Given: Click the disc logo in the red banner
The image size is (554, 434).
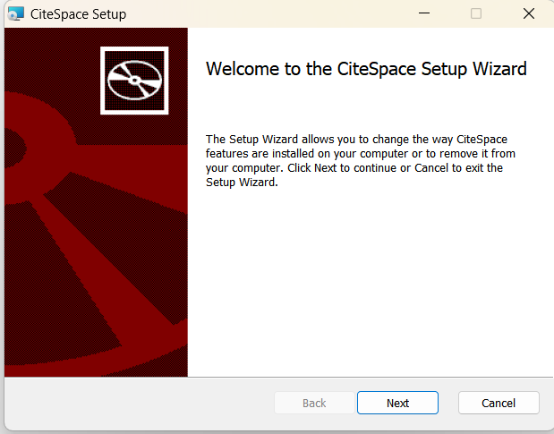Looking at the screenshot, I should click(x=134, y=81).
